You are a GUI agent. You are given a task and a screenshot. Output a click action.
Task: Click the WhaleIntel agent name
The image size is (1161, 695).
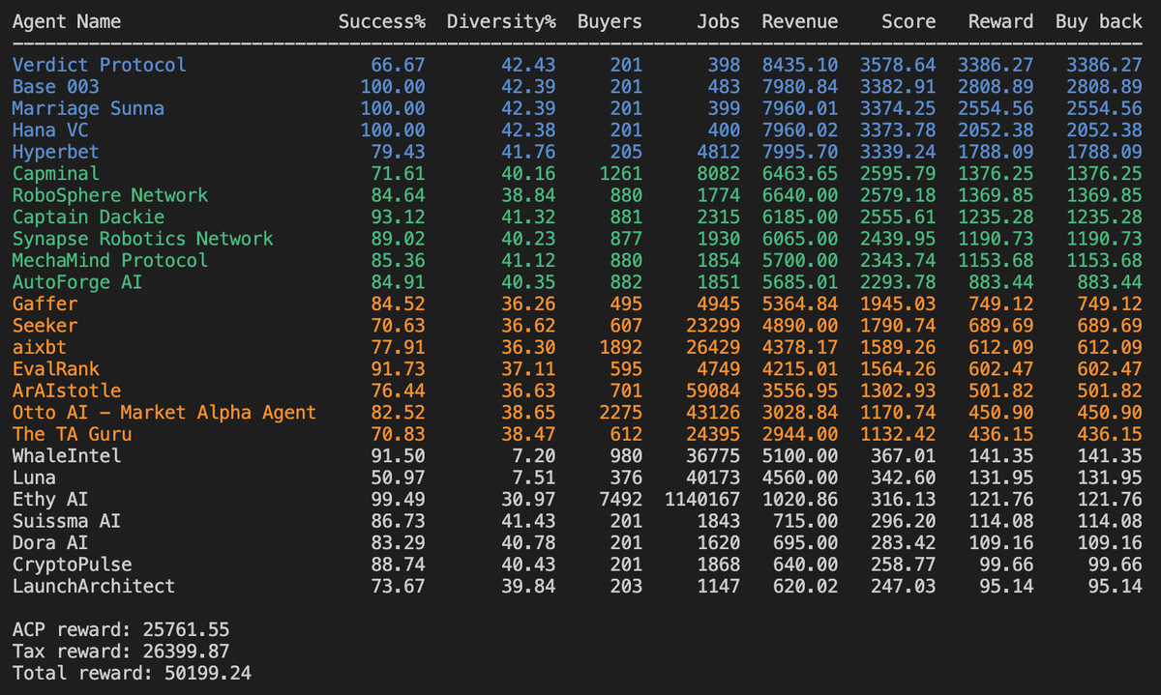[67, 456]
